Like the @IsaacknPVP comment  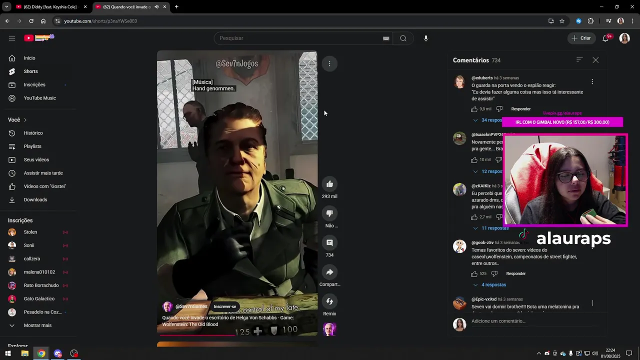click(x=474, y=160)
